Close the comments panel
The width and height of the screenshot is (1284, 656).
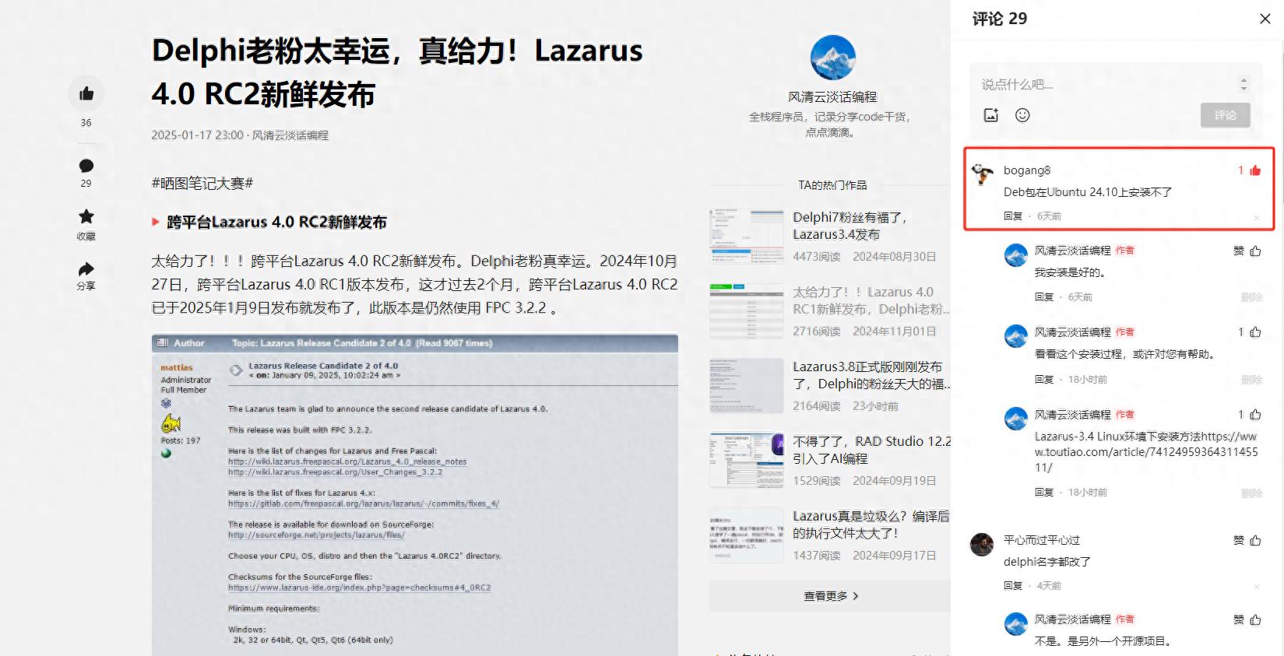tap(1265, 19)
